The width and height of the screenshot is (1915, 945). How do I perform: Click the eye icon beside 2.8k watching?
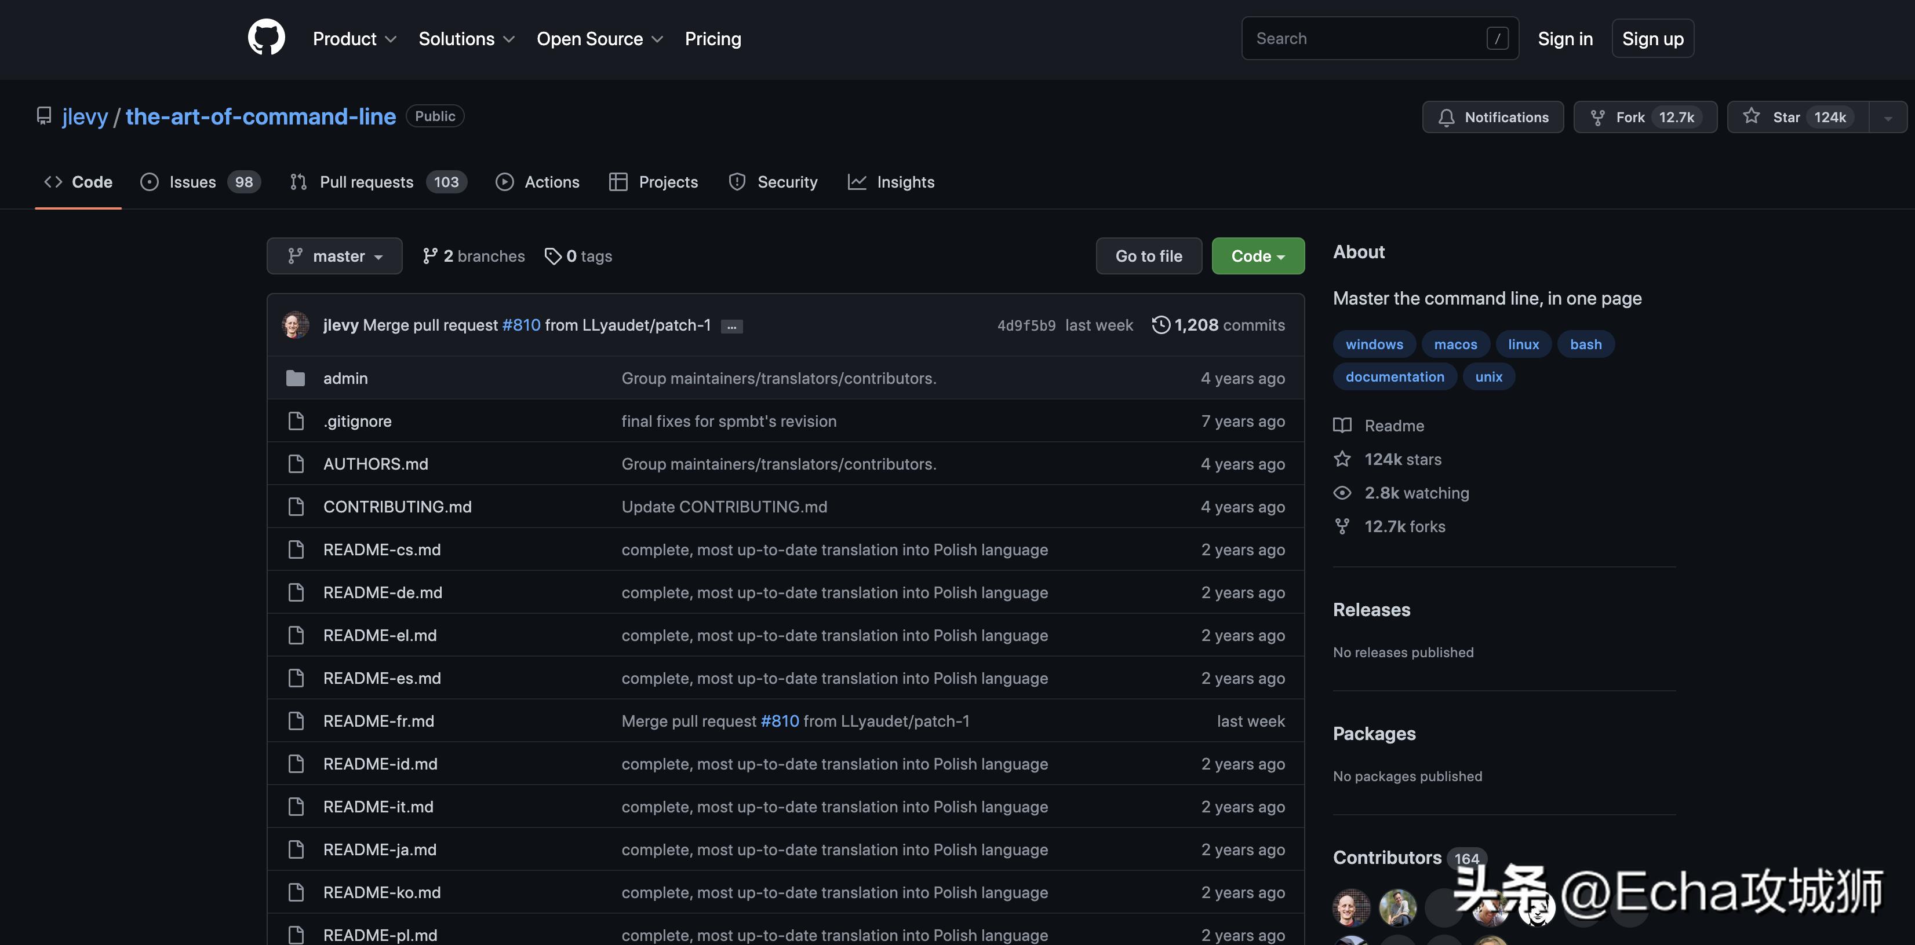pos(1342,493)
